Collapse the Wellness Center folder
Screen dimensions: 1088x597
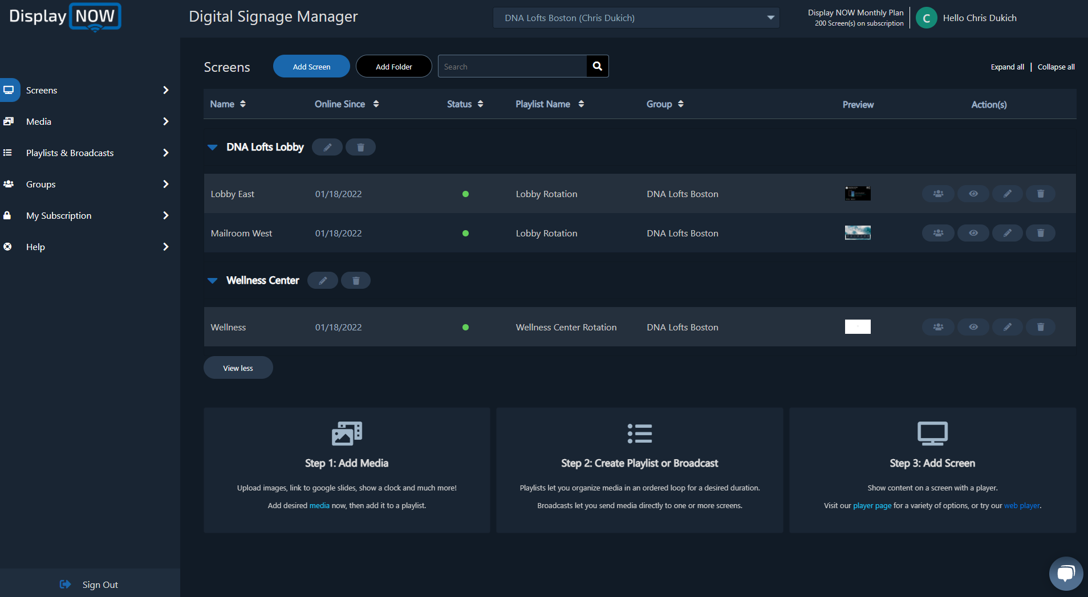[213, 281]
